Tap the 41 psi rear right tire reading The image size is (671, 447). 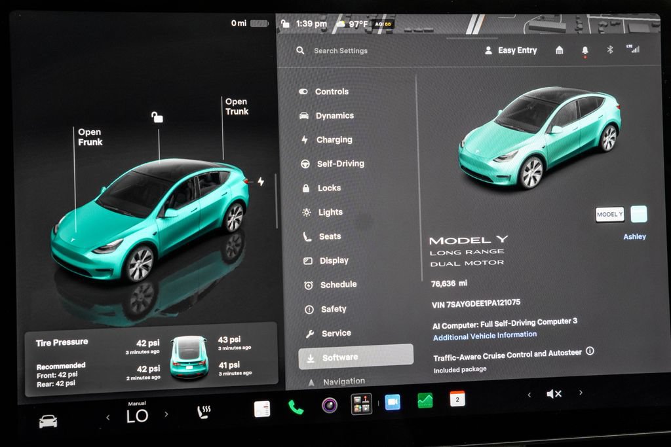click(229, 365)
